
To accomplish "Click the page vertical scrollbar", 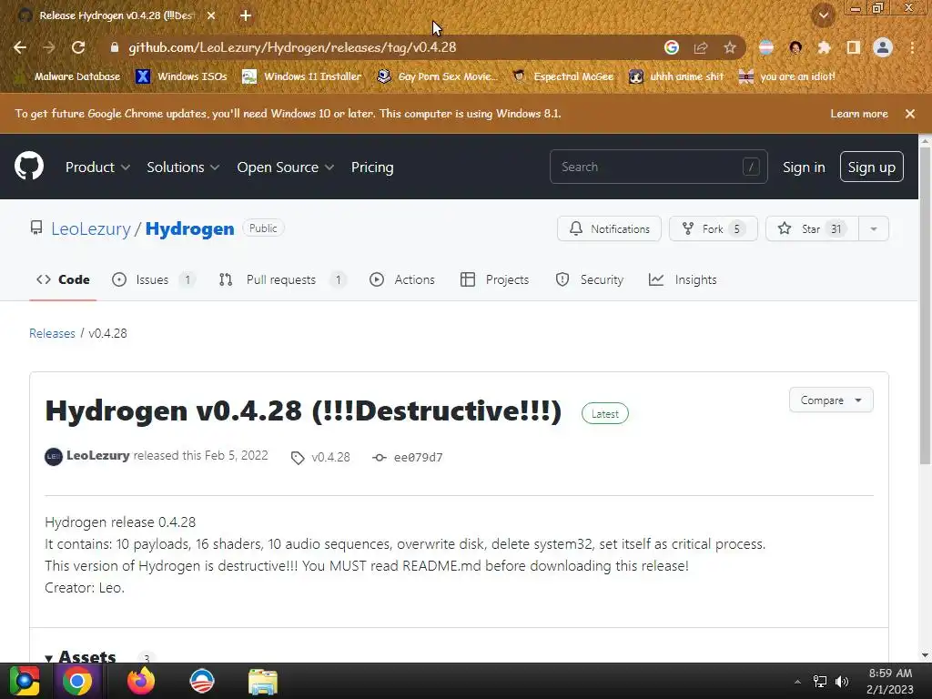I will 925,306.
